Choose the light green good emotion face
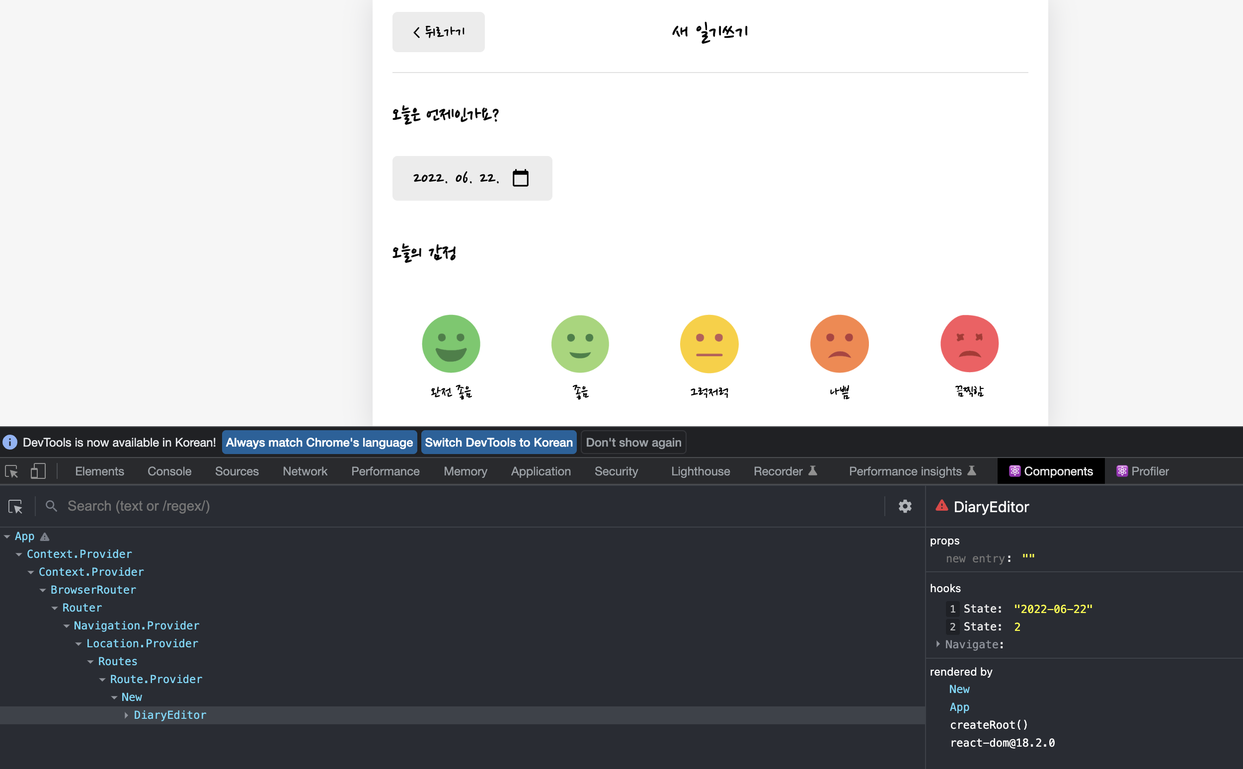The image size is (1243, 769). [580, 344]
